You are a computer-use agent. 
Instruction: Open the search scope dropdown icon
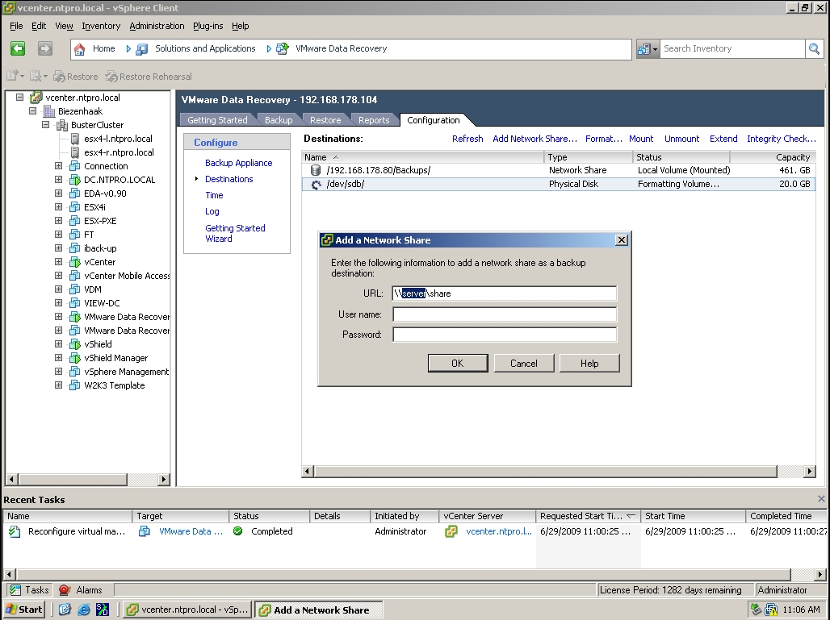tap(648, 48)
